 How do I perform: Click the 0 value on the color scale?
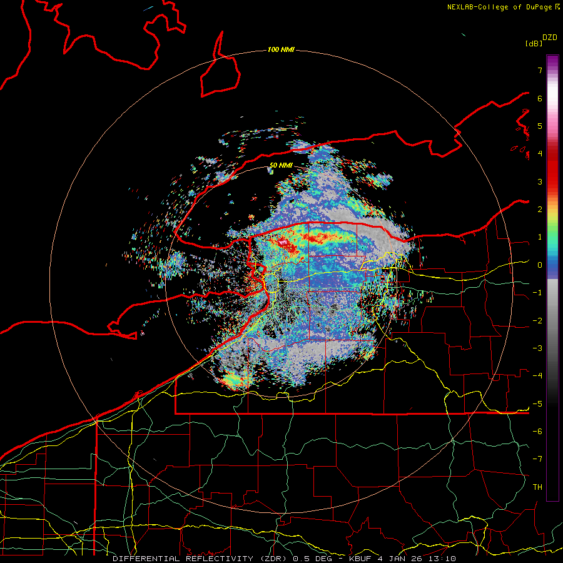[540, 265]
